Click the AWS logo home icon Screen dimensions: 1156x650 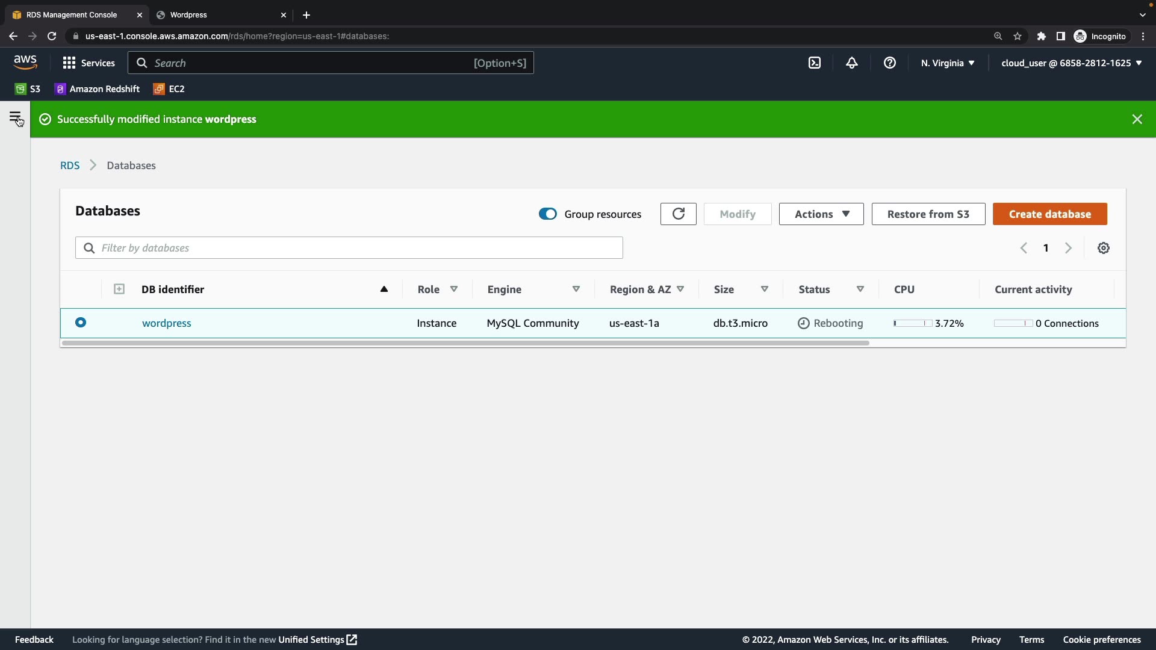[x=25, y=62]
